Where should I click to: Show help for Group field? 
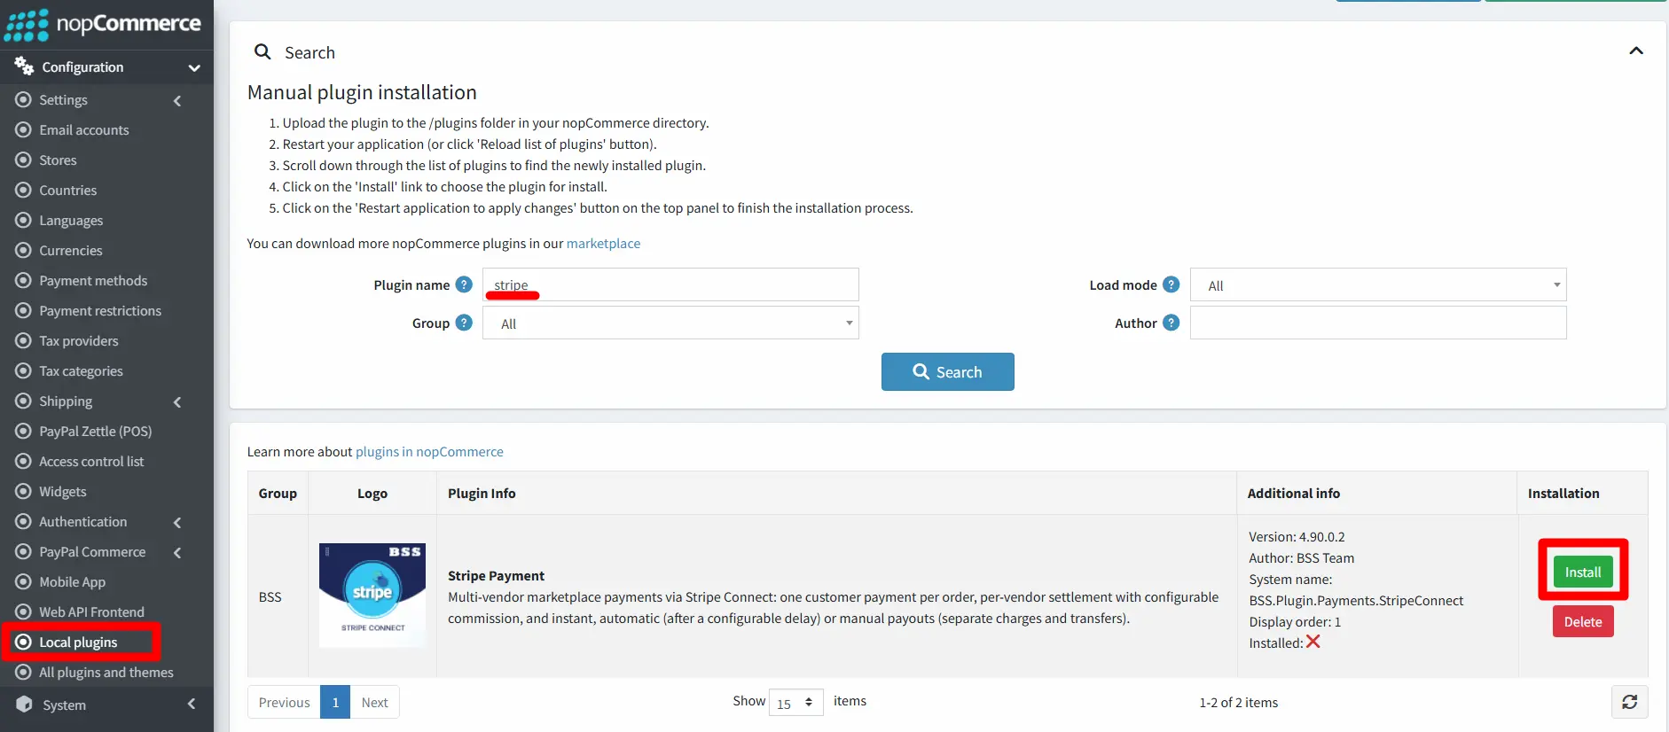[464, 323]
